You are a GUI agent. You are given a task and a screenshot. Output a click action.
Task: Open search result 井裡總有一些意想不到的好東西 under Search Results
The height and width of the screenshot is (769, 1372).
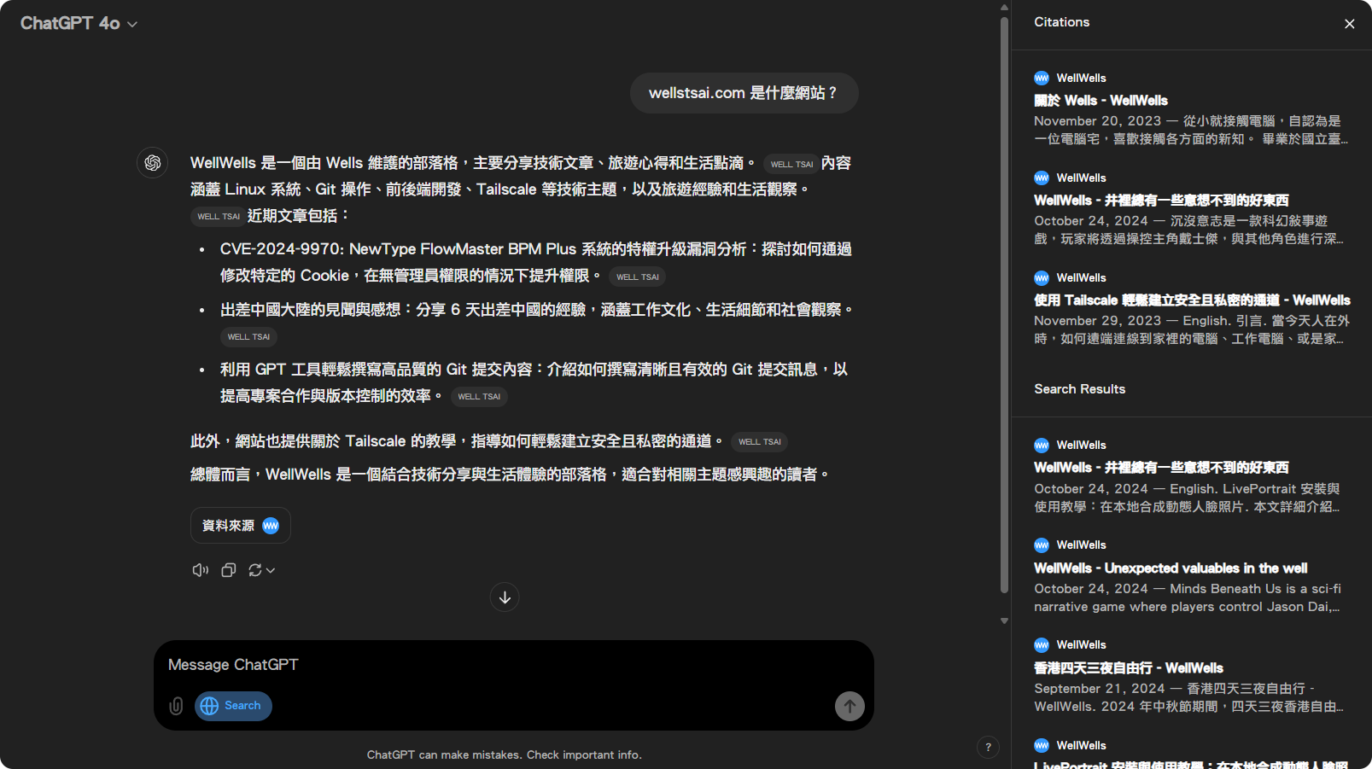click(1161, 468)
